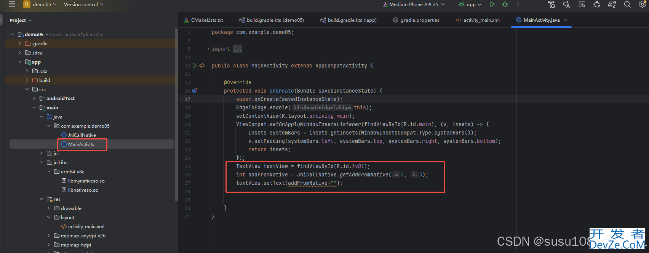Sync project with Gradle files elephant icon
Screen dimensions: 649x253
[612, 4]
